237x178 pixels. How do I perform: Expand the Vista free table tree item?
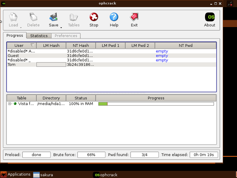(x=9, y=104)
